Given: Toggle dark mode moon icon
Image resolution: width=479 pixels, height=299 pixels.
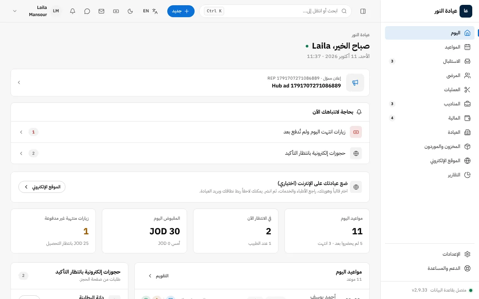Looking at the screenshot, I should [130, 11].
